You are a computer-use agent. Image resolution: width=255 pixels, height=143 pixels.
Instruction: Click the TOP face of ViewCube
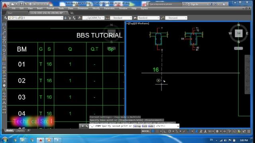click(x=239, y=33)
